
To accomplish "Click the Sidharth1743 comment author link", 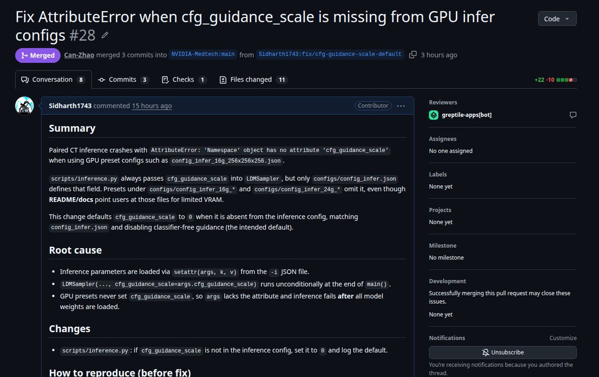I will coord(70,106).
